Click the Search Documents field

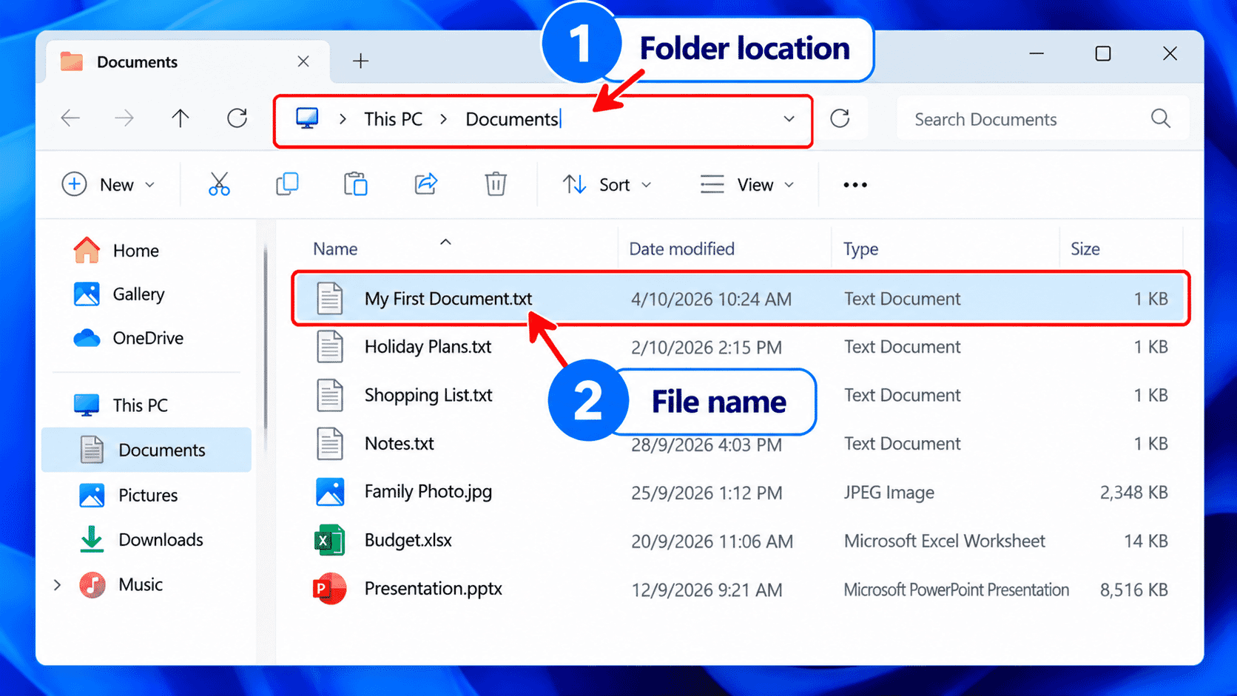[x=1042, y=119]
